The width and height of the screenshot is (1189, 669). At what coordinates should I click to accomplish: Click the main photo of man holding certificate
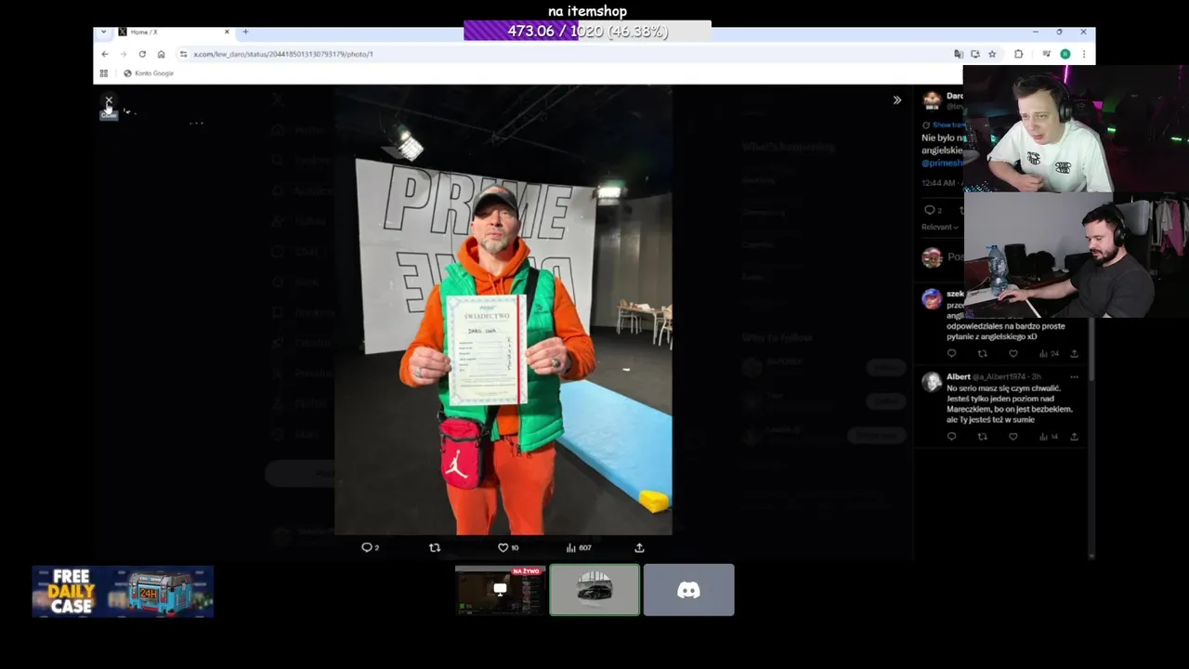pos(503,310)
